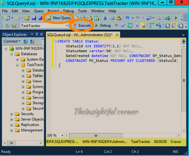Open the File menu
Viewport: 189px width, 156px height.
click(x=5, y=11)
